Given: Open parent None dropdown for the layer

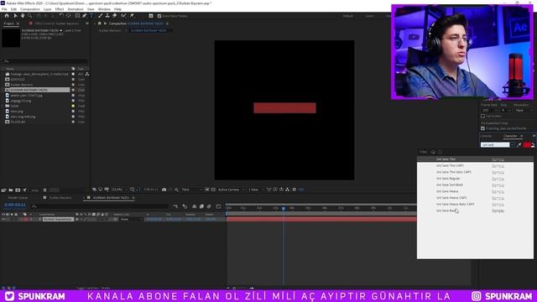Looking at the screenshot, I should 131,219.
